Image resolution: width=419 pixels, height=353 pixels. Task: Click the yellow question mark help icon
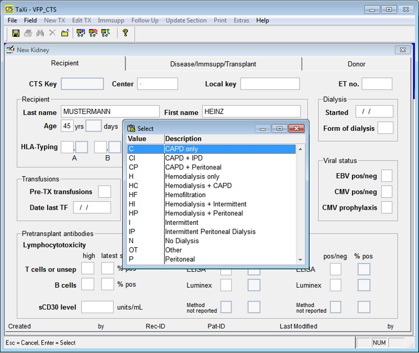125,33
